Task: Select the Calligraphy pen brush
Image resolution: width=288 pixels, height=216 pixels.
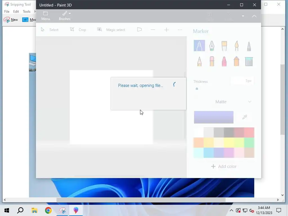Action: click(212, 46)
